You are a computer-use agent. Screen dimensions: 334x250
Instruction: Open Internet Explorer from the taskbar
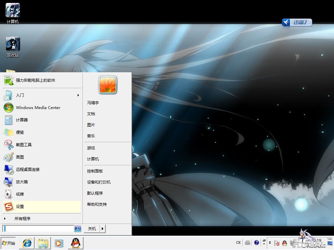pos(27,243)
